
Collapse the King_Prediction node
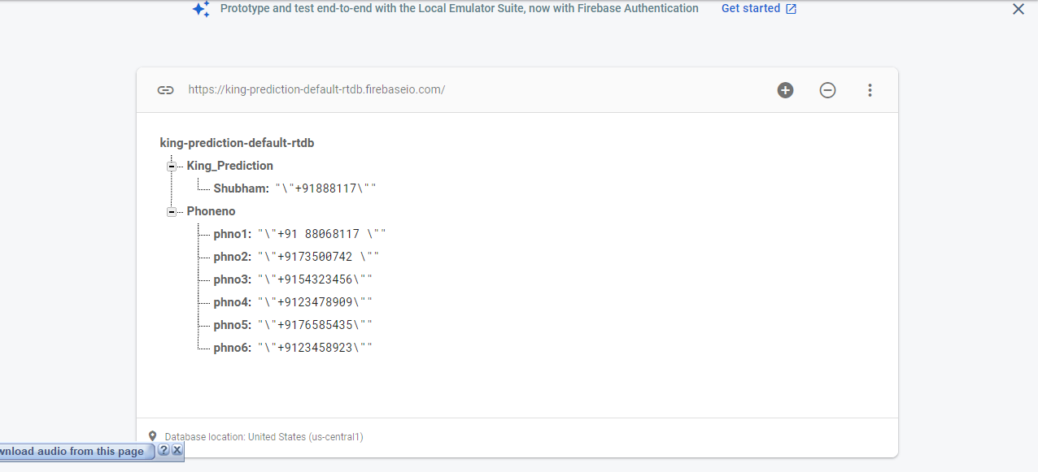(172, 166)
